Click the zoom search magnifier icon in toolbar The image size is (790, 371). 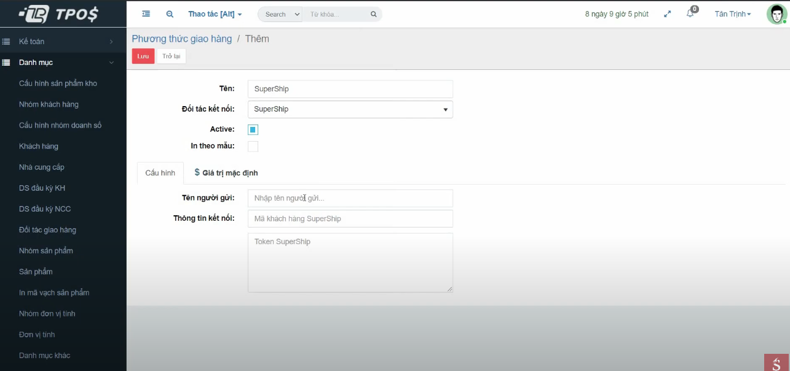click(170, 13)
